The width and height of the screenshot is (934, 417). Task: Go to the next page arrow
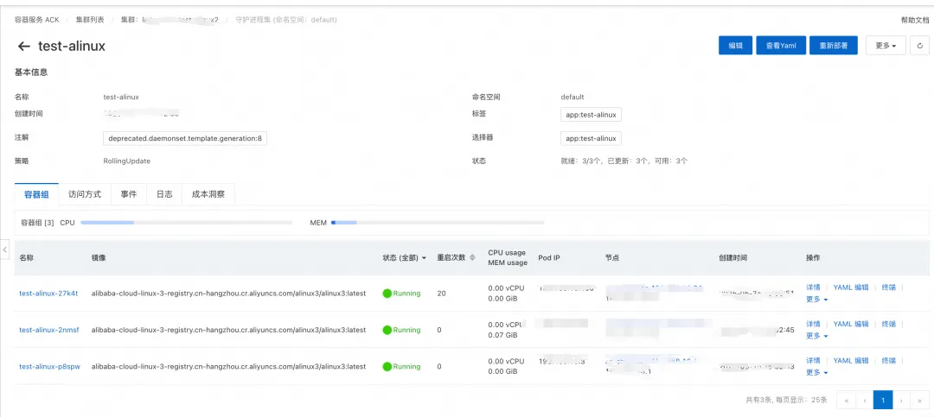901,401
